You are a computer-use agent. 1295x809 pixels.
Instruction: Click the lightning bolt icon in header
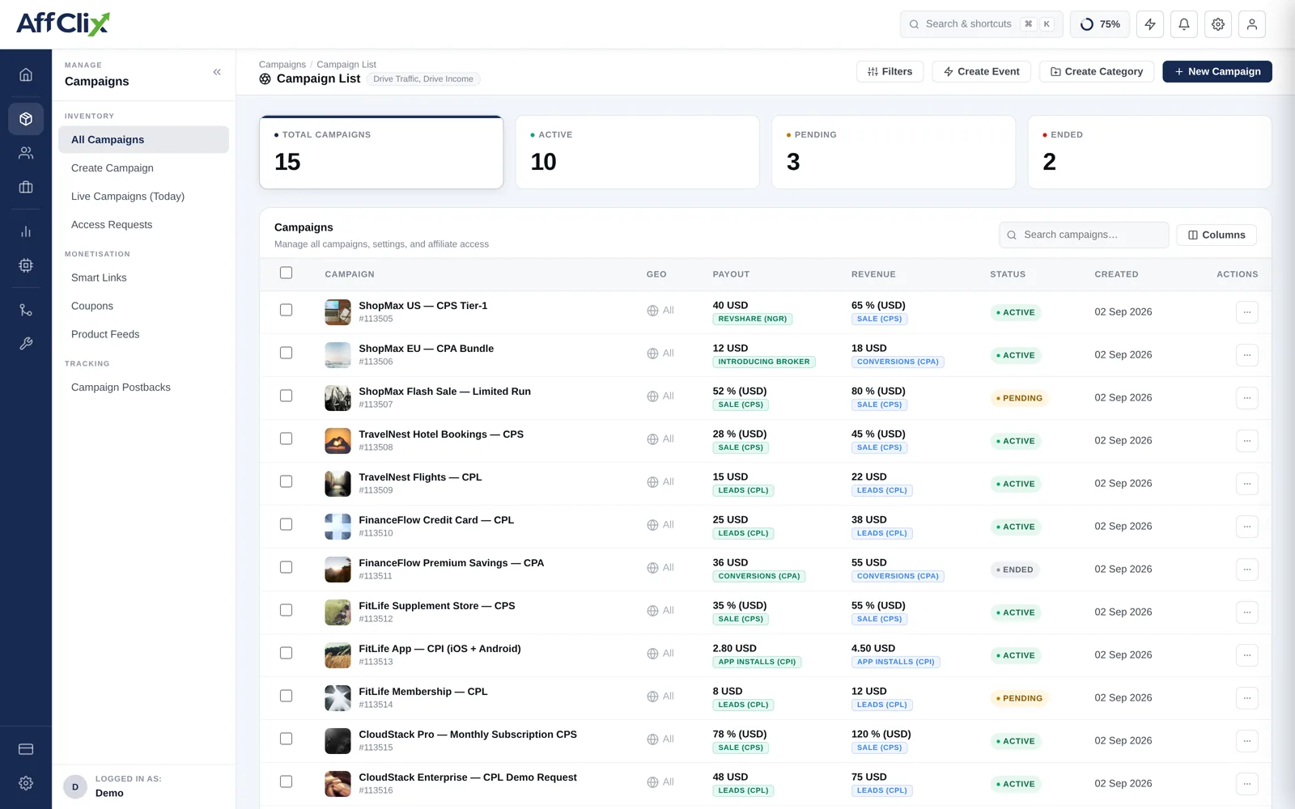pyautogui.click(x=1150, y=24)
